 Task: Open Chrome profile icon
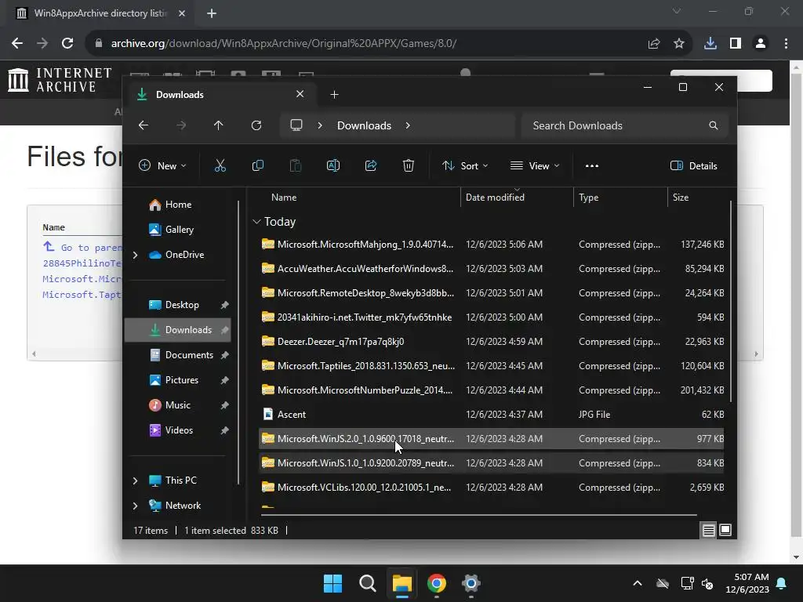761,44
